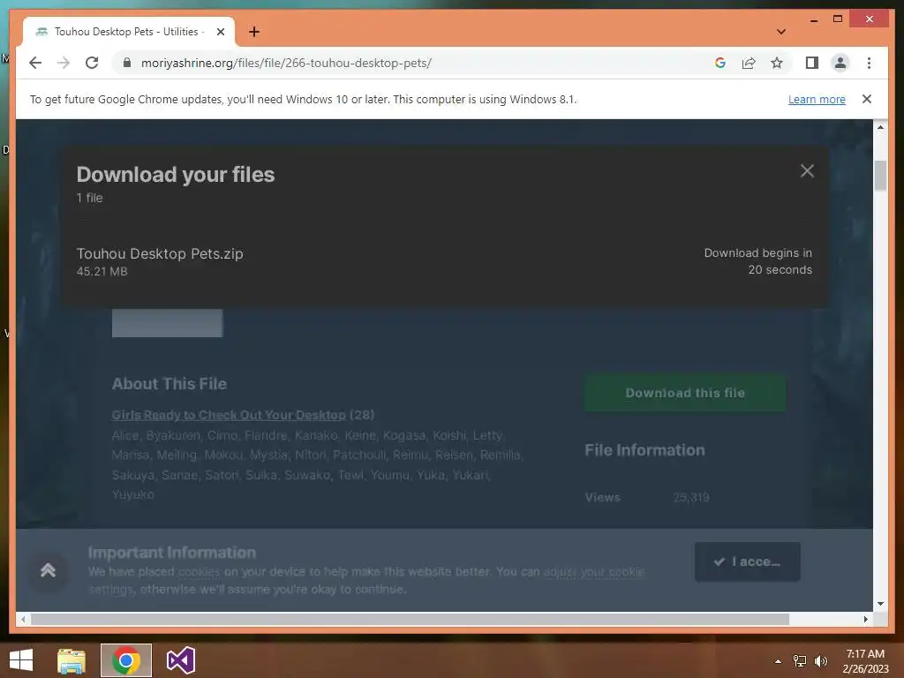Click the horizontal scroll right arrow
The width and height of the screenshot is (904, 678).
tap(865, 619)
